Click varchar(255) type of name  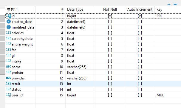coord(77,67)
